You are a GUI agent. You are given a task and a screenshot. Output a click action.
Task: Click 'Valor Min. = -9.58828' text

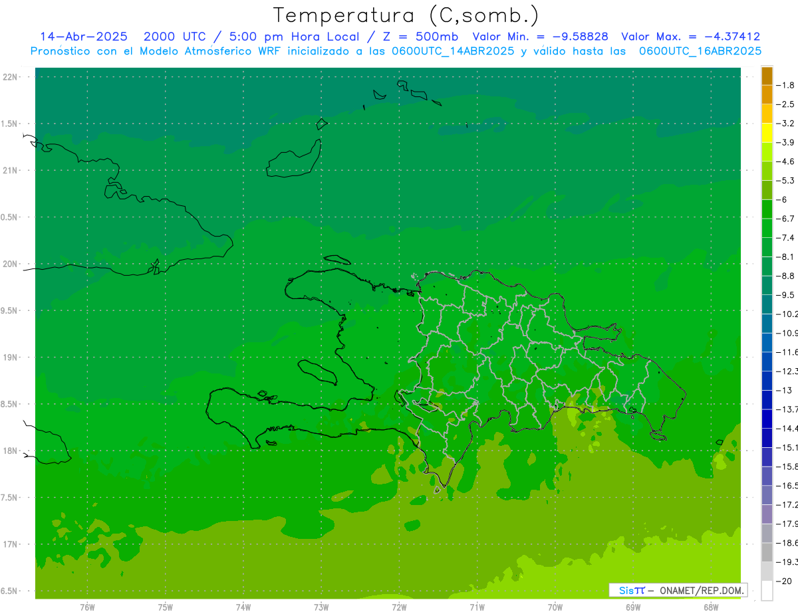(x=540, y=37)
